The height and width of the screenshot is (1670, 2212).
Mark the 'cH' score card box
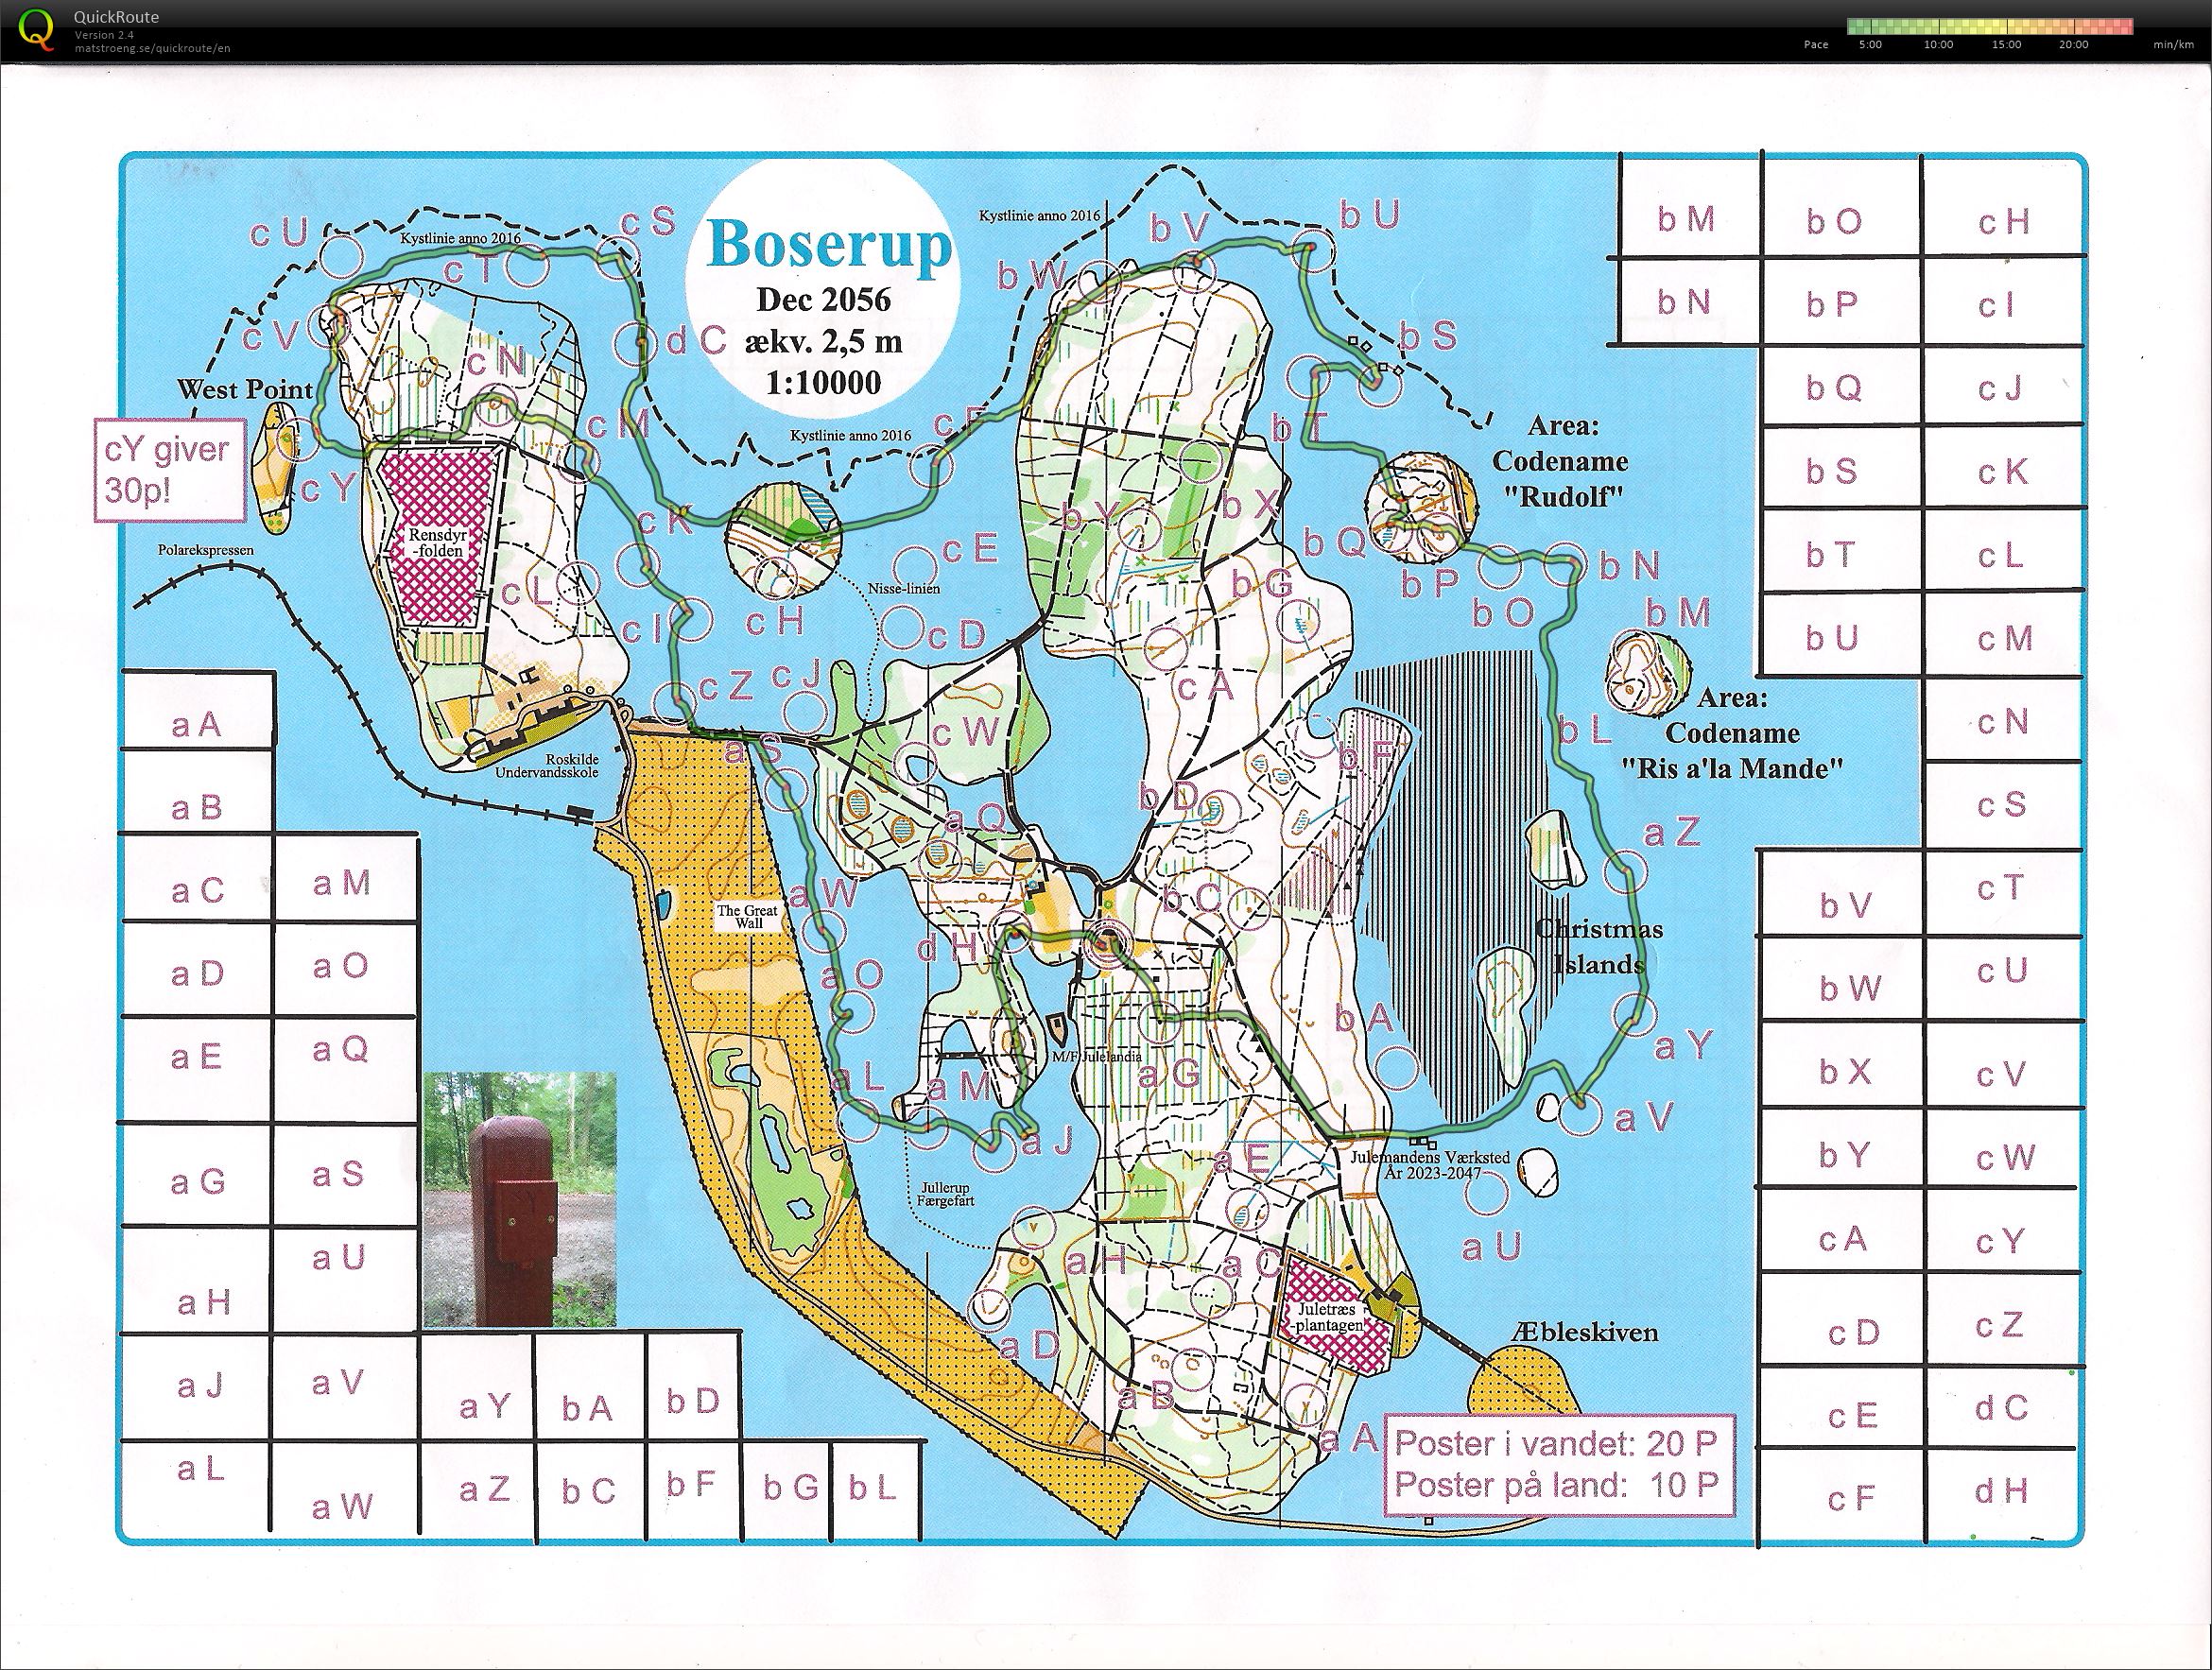pos(2003,208)
